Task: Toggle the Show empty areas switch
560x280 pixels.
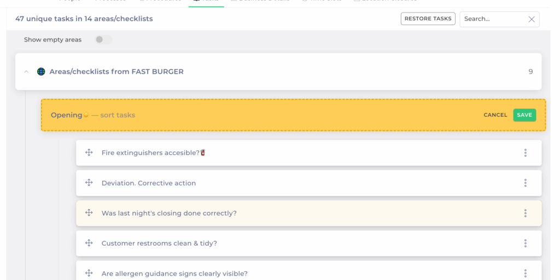Action: [103, 40]
